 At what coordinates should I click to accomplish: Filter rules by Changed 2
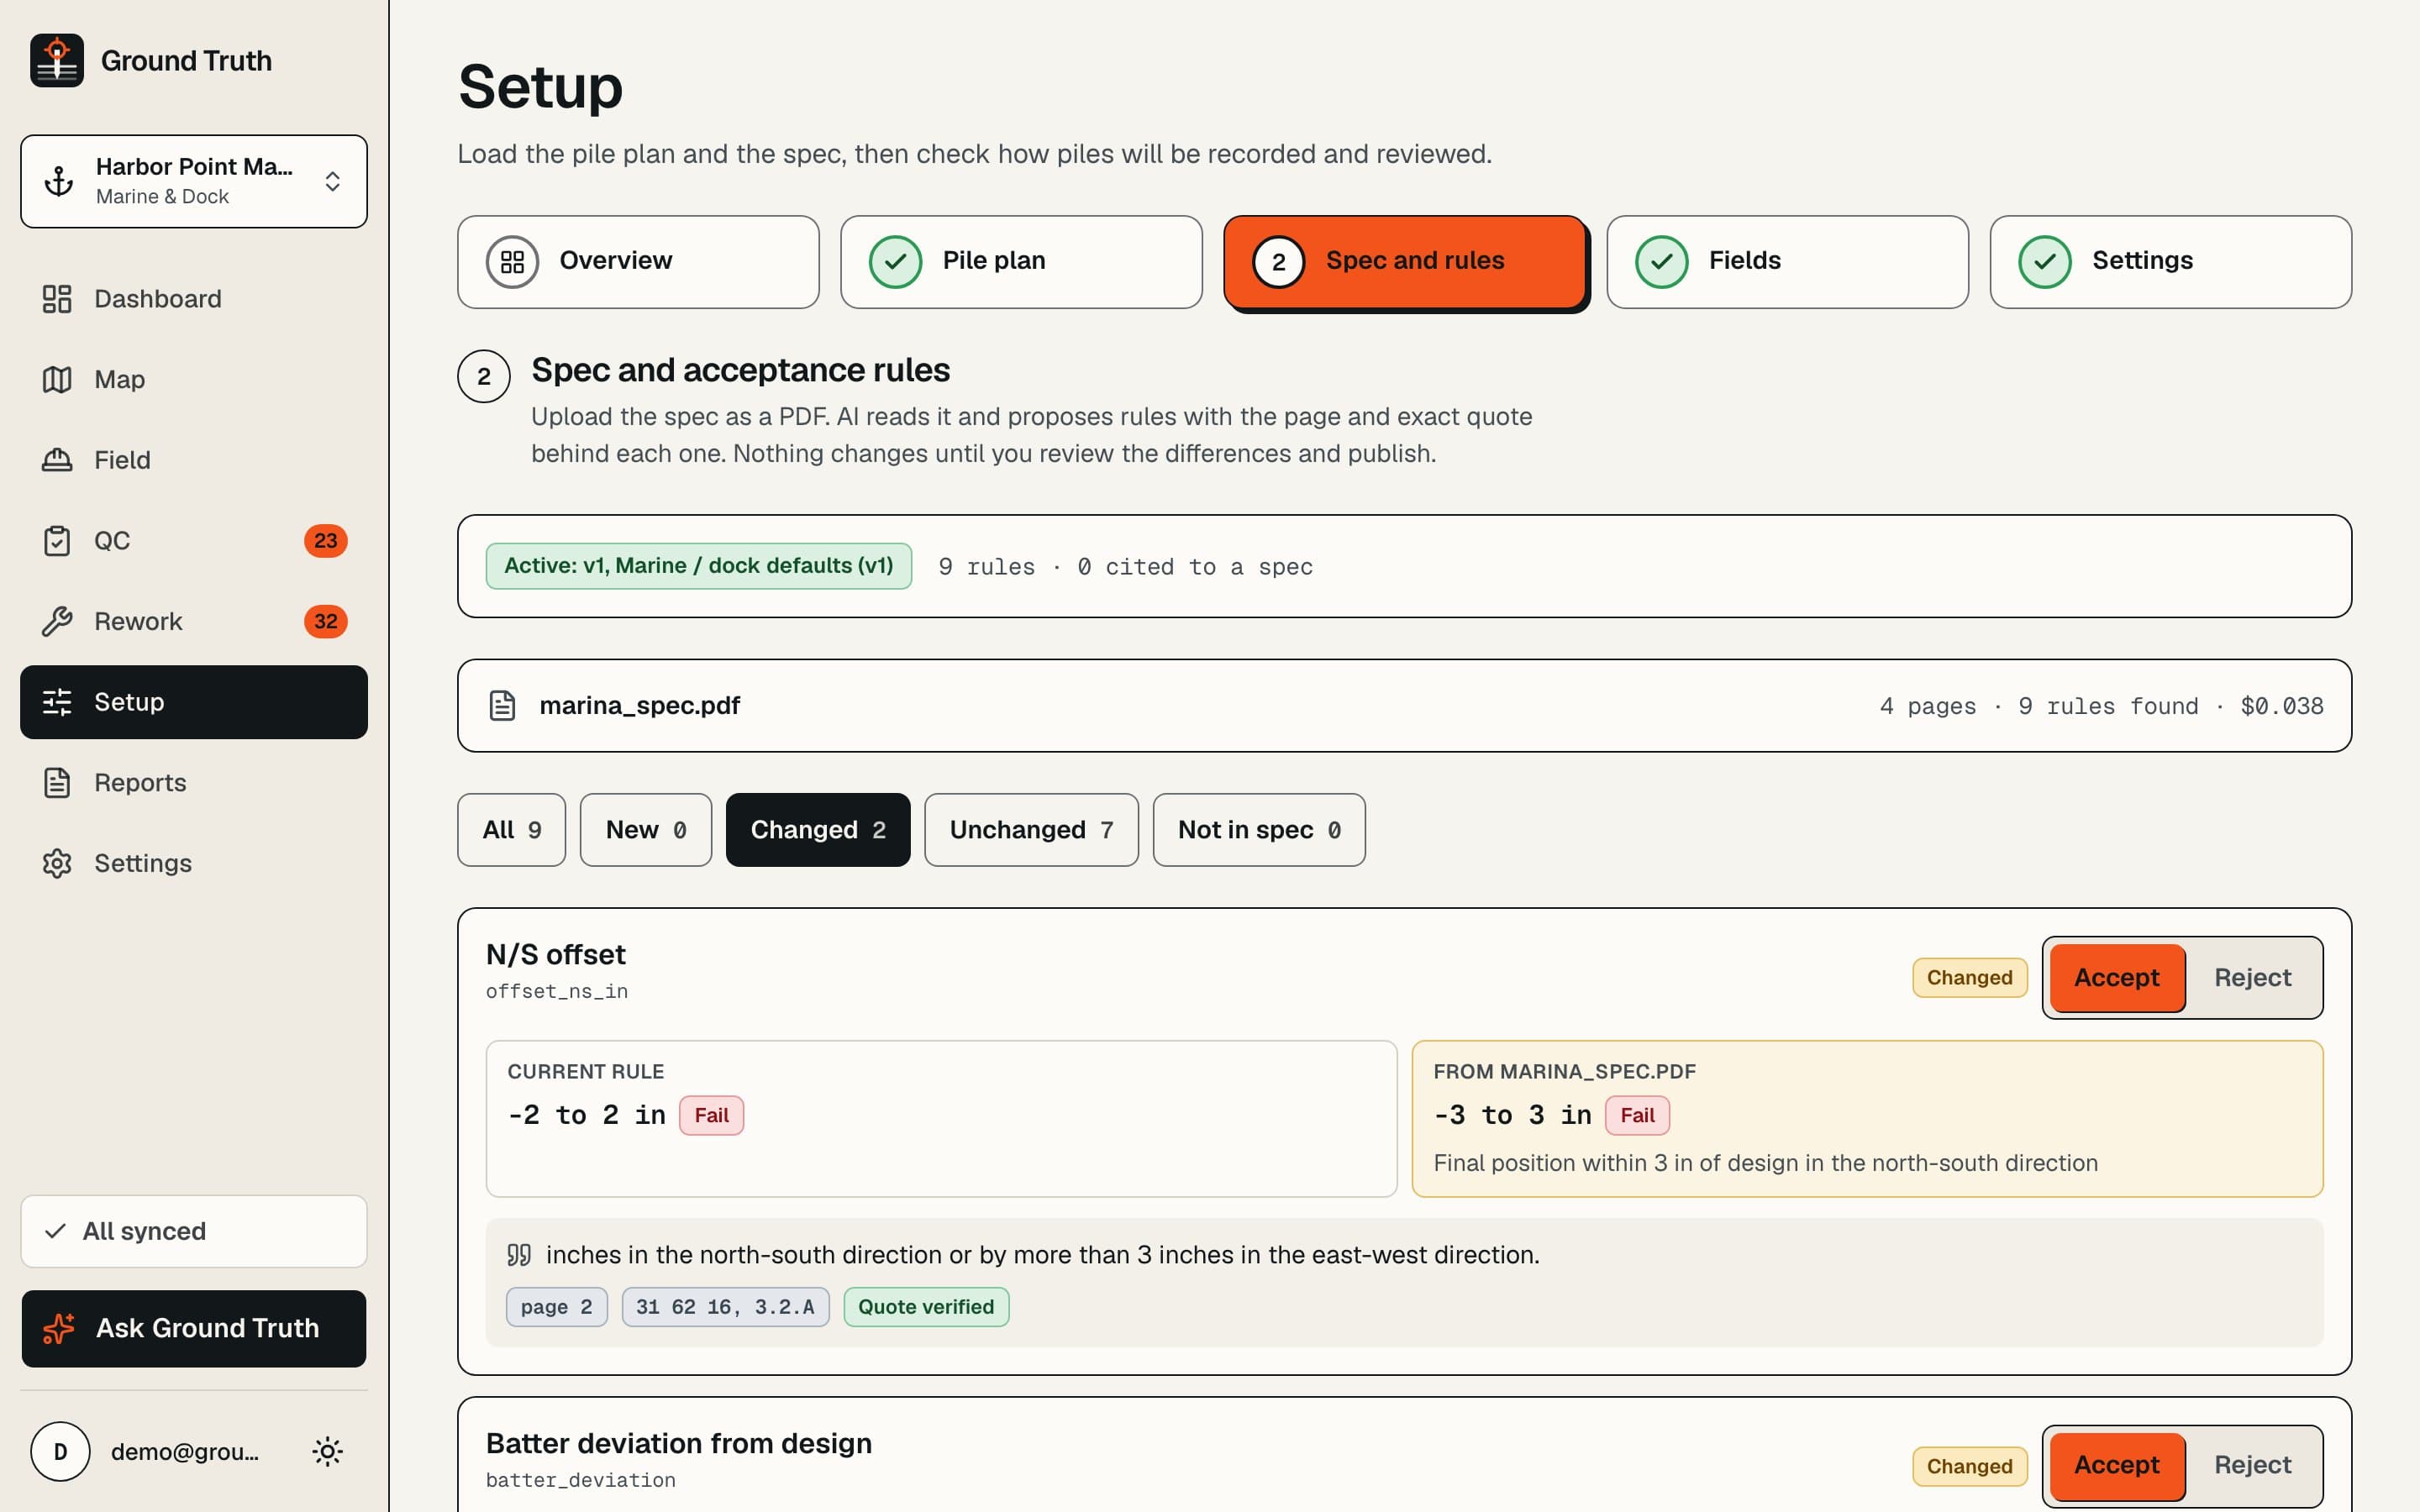(818, 830)
